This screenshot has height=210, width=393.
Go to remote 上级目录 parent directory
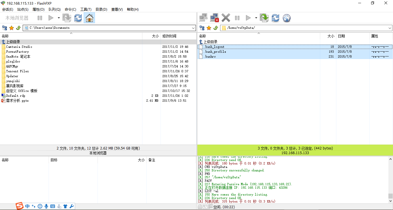[x=210, y=42]
